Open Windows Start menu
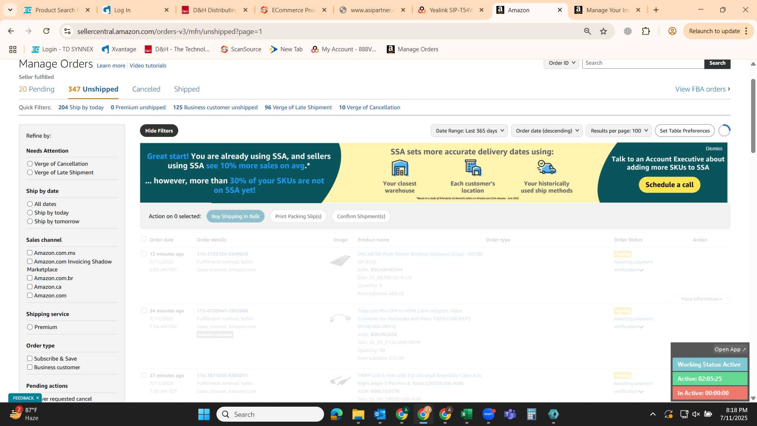The height and width of the screenshot is (426, 757). tap(204, 414)
